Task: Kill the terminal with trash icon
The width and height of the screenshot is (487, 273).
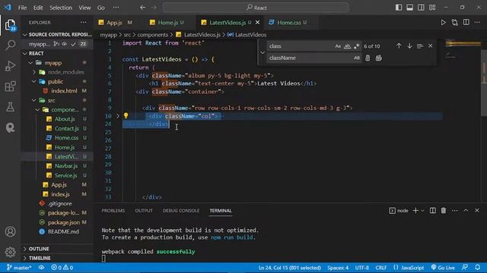Action: pos(444,211)
